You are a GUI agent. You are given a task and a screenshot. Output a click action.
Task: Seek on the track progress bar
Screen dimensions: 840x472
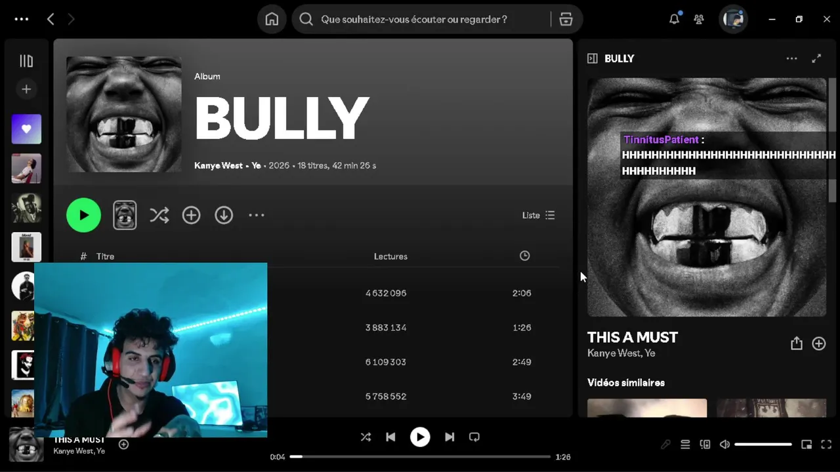(420, 456)
